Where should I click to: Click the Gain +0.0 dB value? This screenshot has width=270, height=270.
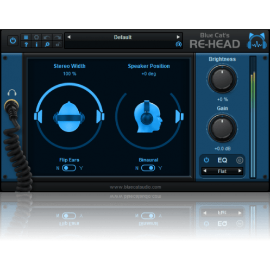coord(223,149)
